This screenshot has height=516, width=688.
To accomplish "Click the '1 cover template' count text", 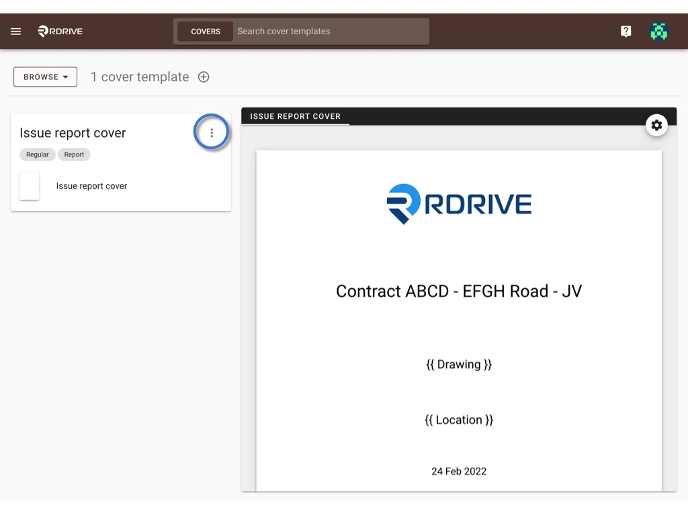I will [x=140, y=77].
